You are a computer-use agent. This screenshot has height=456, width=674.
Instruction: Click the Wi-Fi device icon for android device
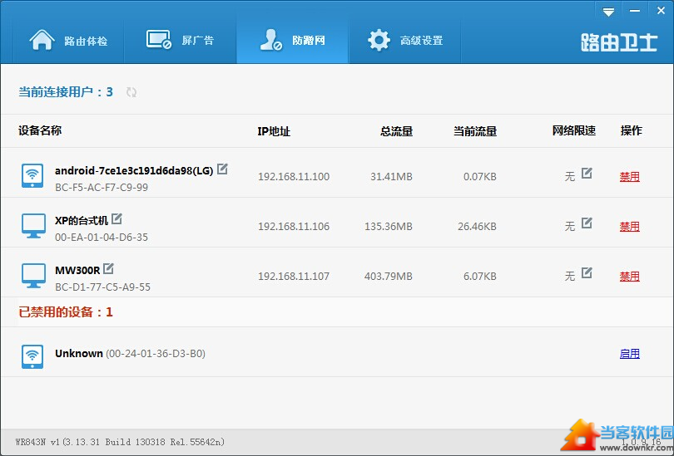click(x=32, y=175)
